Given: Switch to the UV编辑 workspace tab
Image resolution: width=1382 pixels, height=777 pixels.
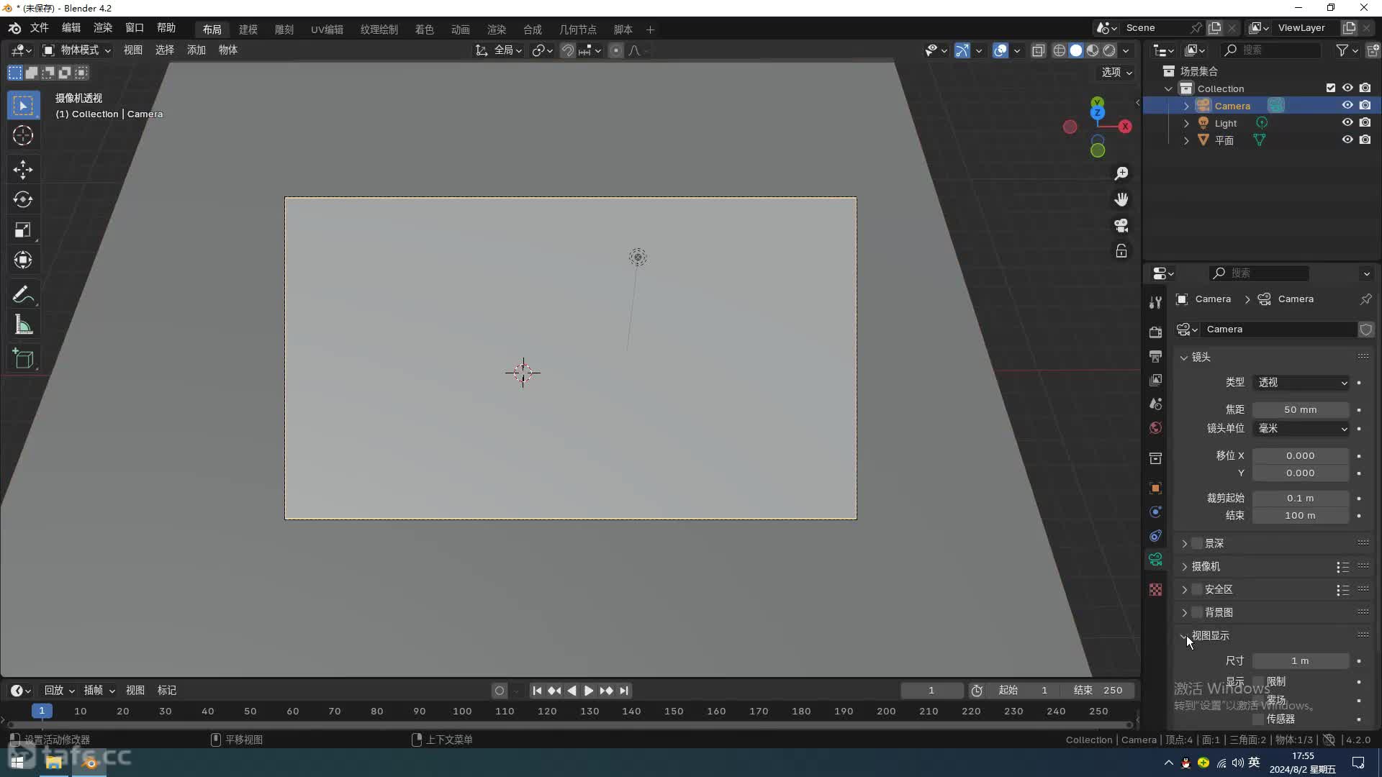Looking at the screenshot, I should click(327, 29).
